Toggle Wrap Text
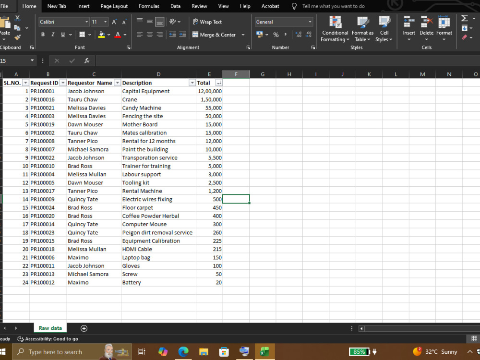 (x=207, y=22)
